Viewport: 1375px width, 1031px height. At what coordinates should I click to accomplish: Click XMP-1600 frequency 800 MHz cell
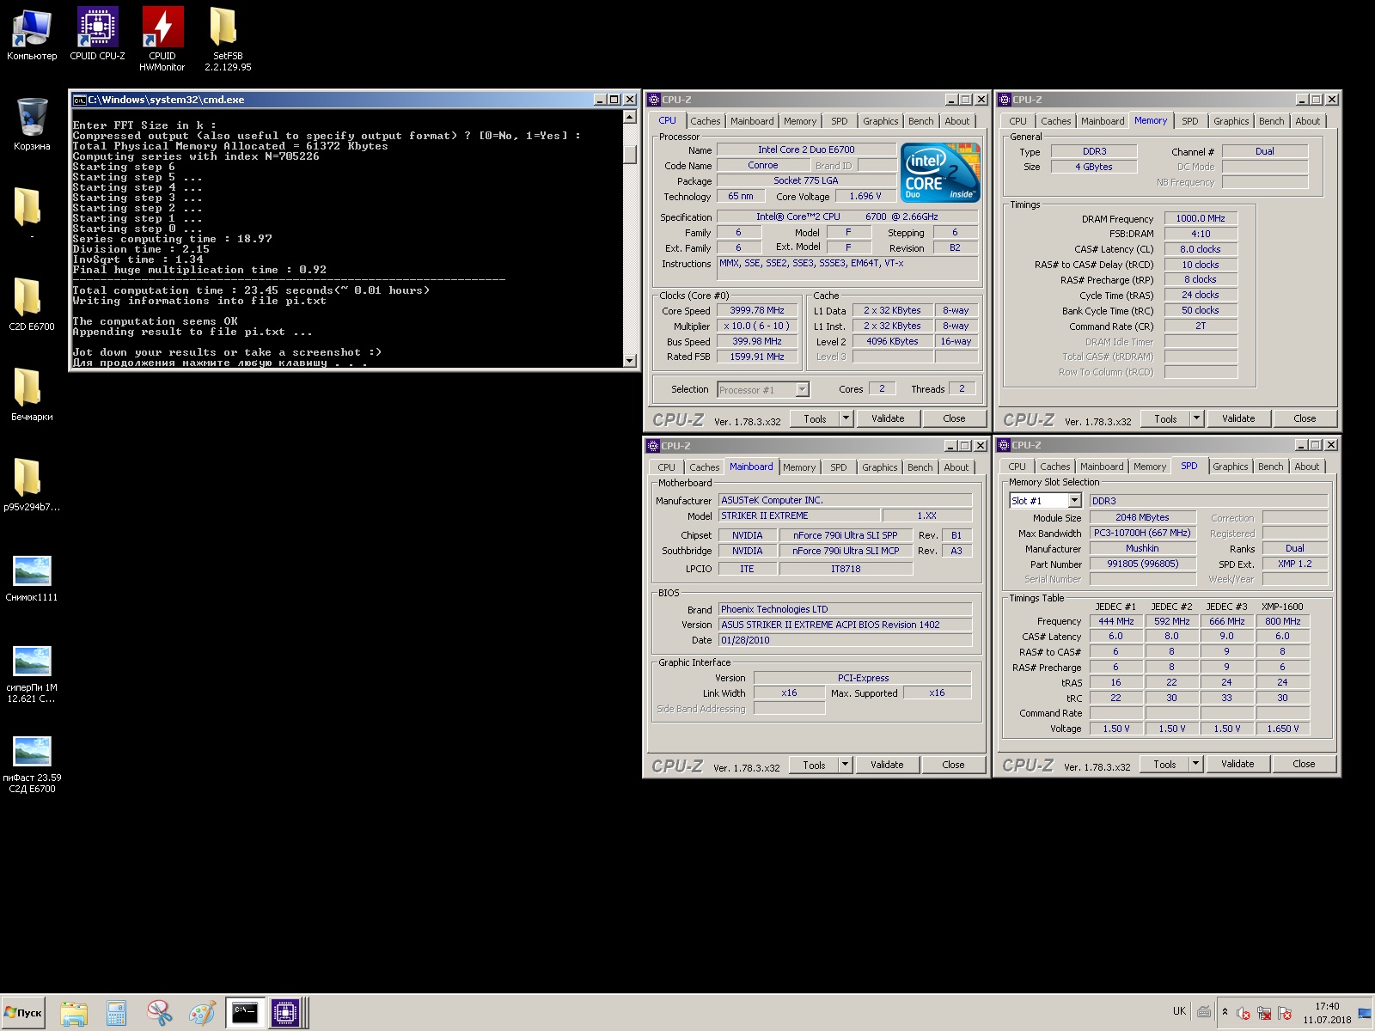[1282, 622]
